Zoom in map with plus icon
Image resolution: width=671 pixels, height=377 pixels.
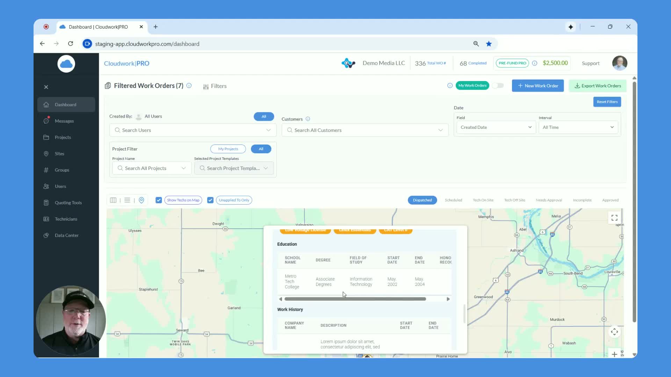[614, 354]
